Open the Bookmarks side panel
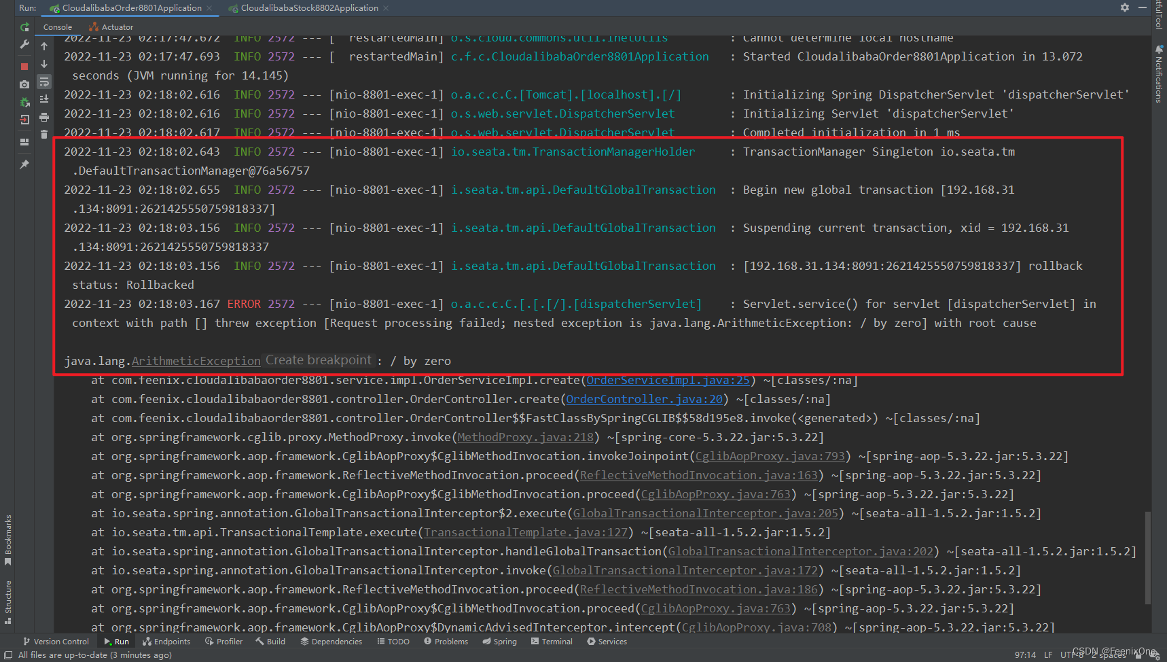Image resolution: width=1167 pixels, height=662 pixels. 8,540
